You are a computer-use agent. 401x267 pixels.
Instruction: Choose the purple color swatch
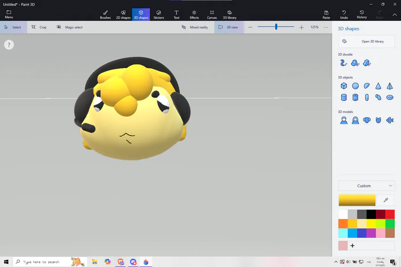371,233
